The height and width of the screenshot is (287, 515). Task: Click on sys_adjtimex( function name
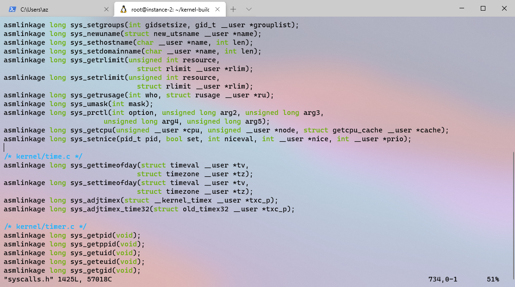(95, 201)
